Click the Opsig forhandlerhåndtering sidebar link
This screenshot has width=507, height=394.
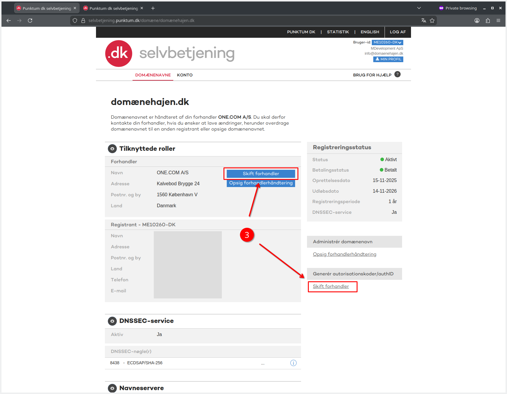[x=344, y=254]
